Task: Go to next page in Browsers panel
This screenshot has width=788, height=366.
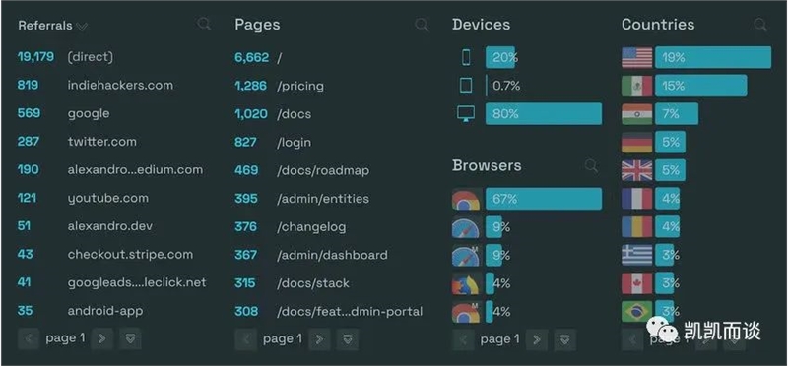Action: tap(537, 339)
